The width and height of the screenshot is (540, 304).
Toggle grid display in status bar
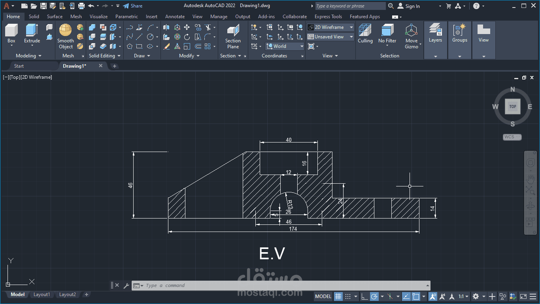click(338, 296)
